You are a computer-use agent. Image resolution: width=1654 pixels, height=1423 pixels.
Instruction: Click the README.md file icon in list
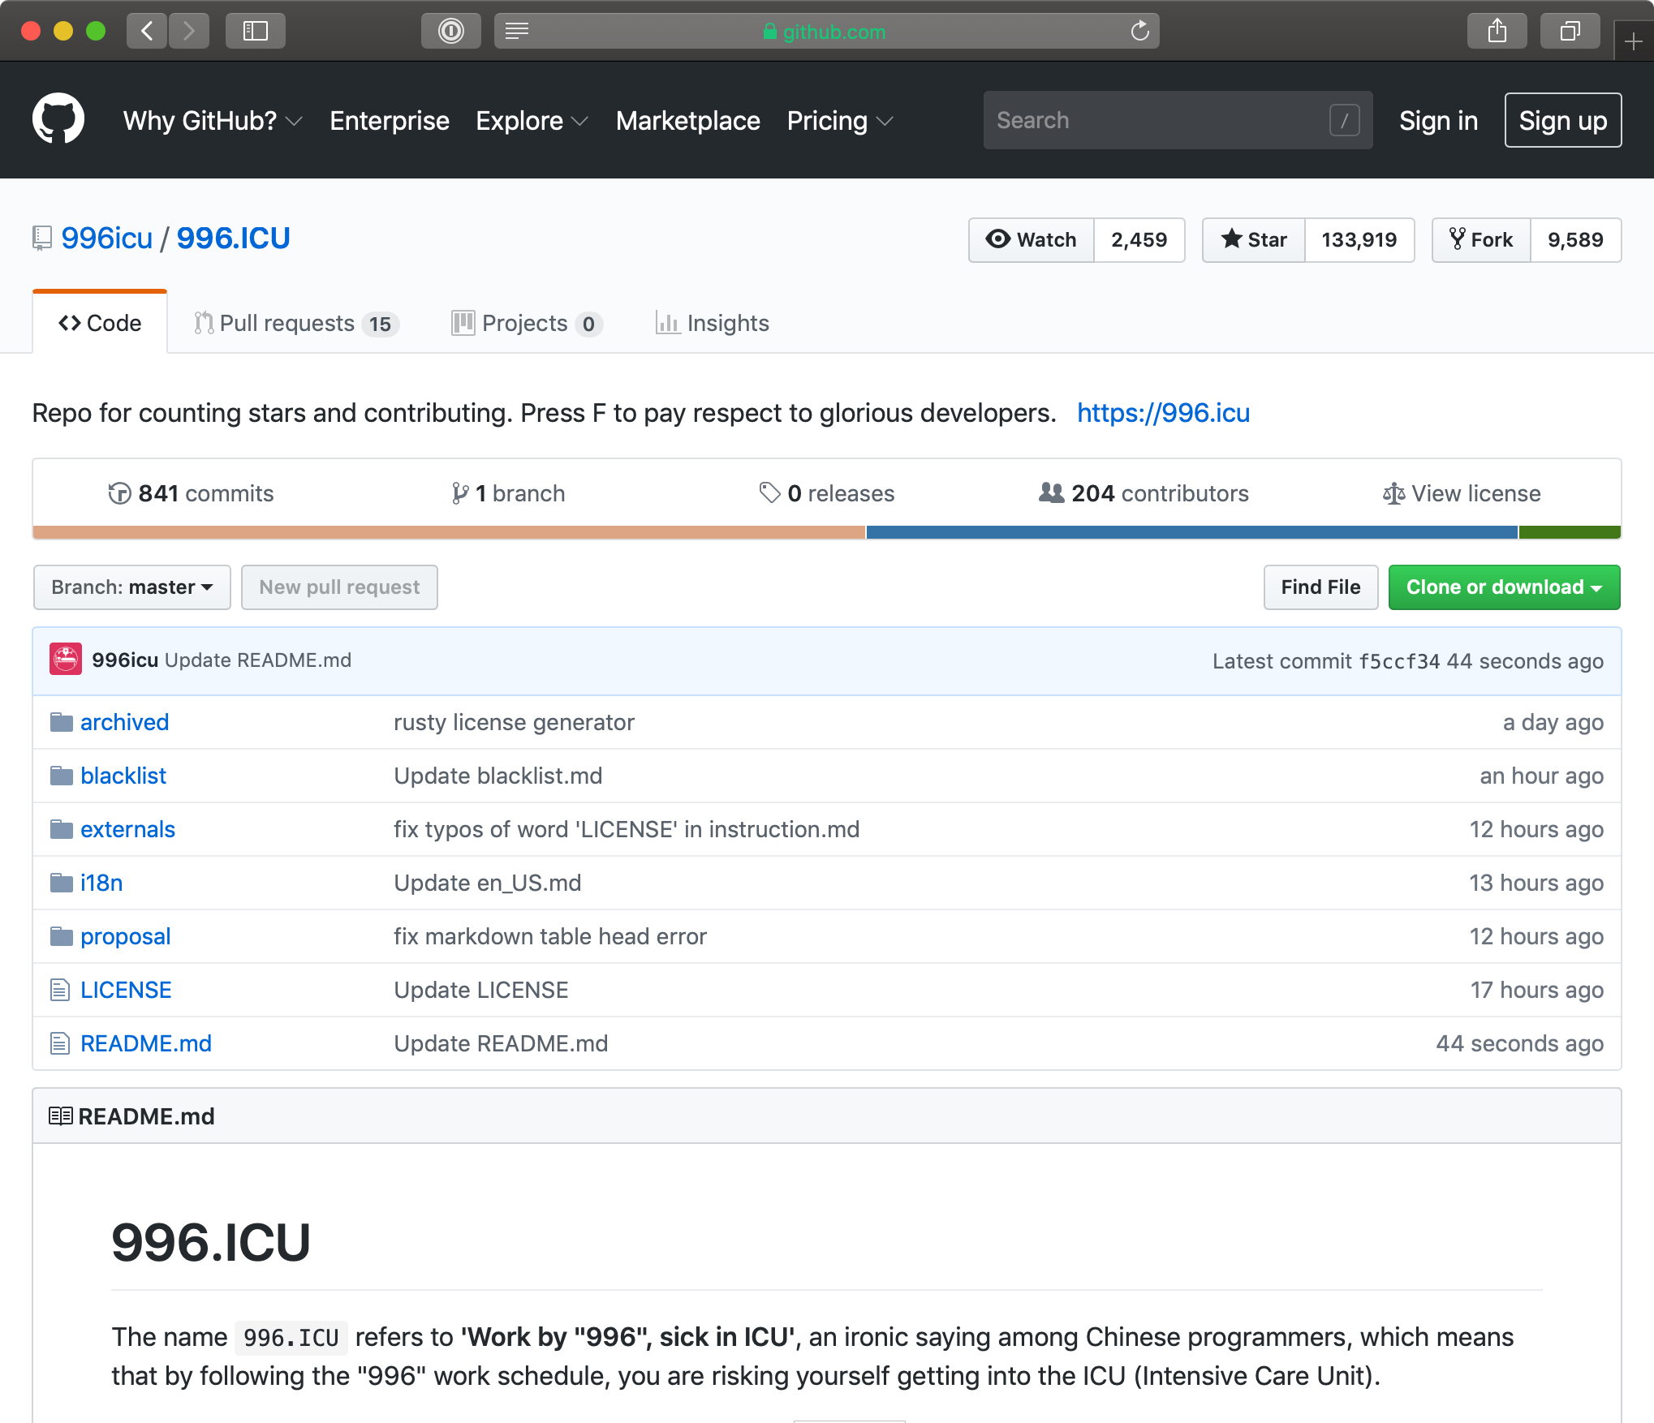point(60,1043)
